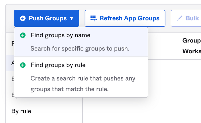Collapse the Push Groups dropdown arrow

pos(72,18)
